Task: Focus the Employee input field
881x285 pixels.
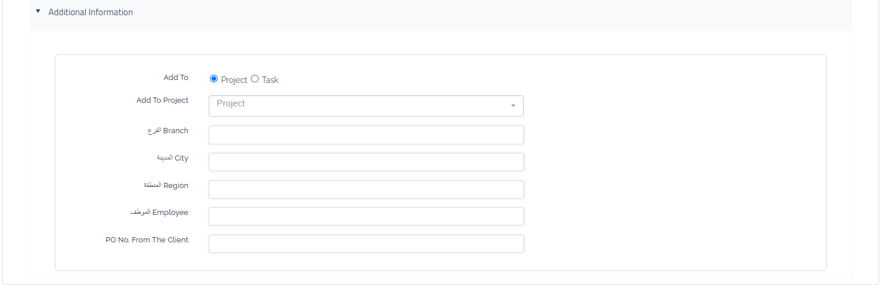Action: pos(366,216)
